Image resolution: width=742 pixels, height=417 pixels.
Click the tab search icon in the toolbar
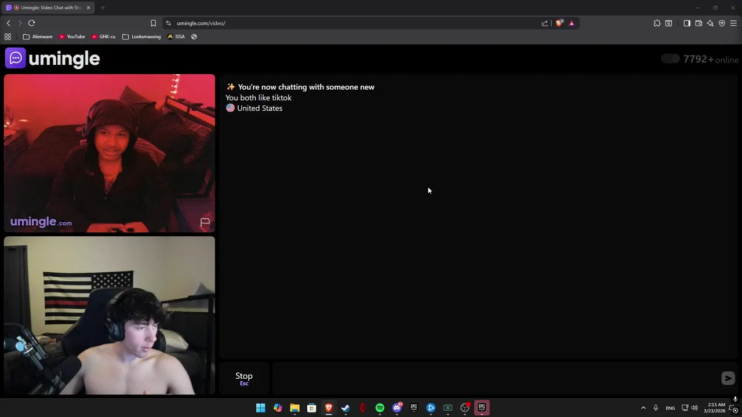pyautogui.click(x=668, y=23)
